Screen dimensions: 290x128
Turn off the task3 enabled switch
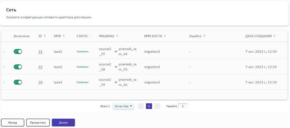(18, 82)
